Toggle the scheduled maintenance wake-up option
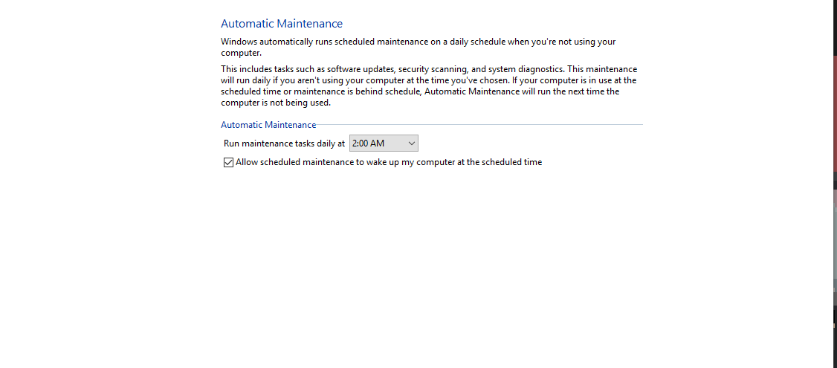This screenshot has width=837, height=368. click(x=228, y=163)
